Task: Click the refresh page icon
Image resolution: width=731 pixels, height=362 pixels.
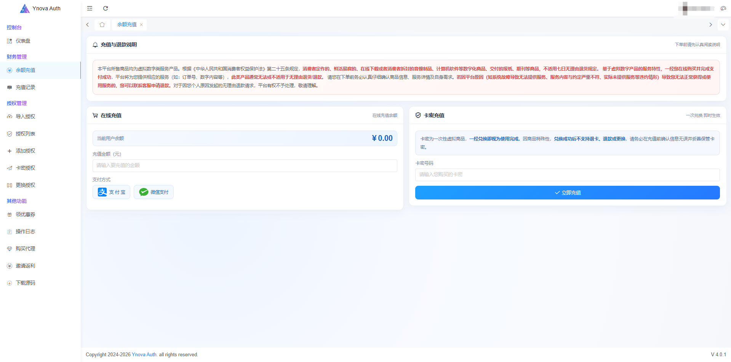Action: [106, 8]
